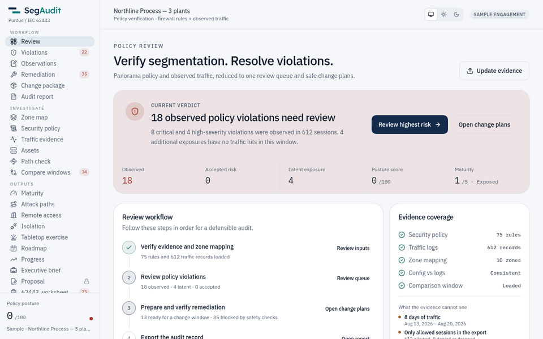Go to Traffic evidence page
Viewport: 543px width, 339px height.
[x=50, y=140]
